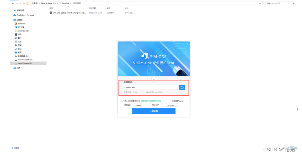The height and width of the screenshot is (155, 302).
Task: Collapse install path section with round chevron
Action: pyautogui.click(x=154, y=79)
